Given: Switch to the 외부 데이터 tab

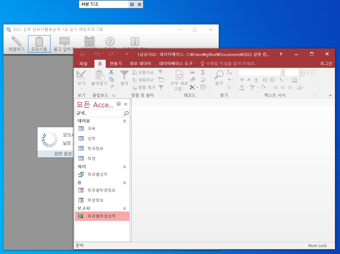Looking at the screenshot, I should click(140, 64).
